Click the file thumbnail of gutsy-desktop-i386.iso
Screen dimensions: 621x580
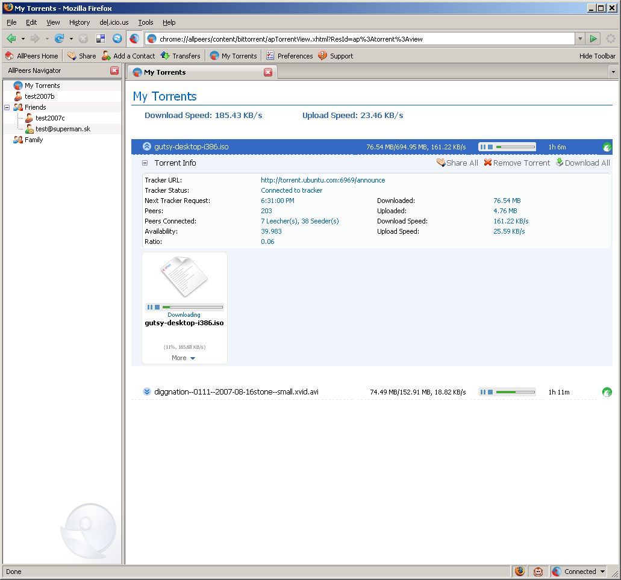[x=184, y=276]
